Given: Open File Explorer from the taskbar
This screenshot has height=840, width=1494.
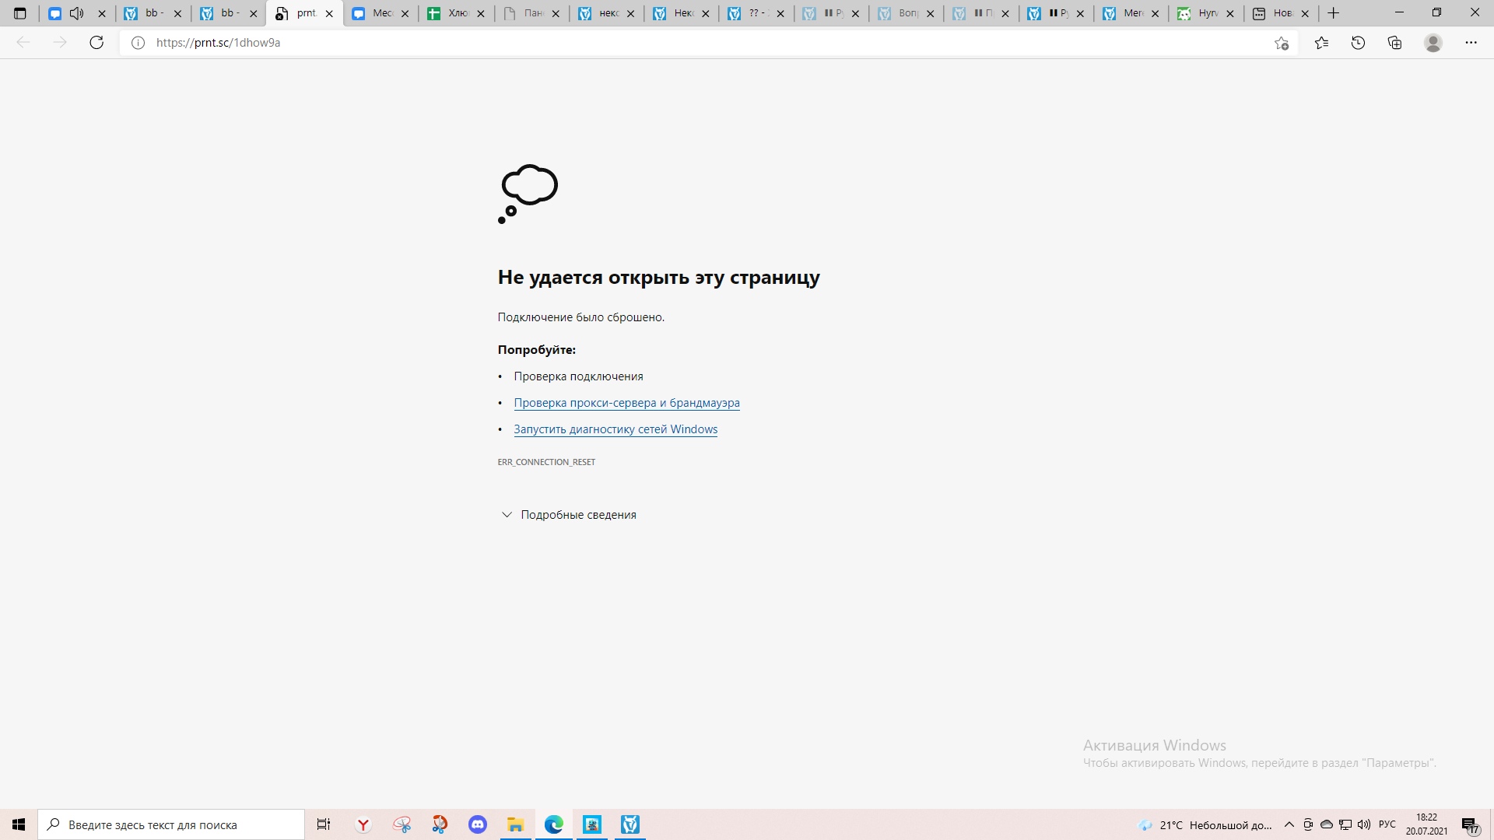Looking at the screenshot, I should (x=515, y=824).
